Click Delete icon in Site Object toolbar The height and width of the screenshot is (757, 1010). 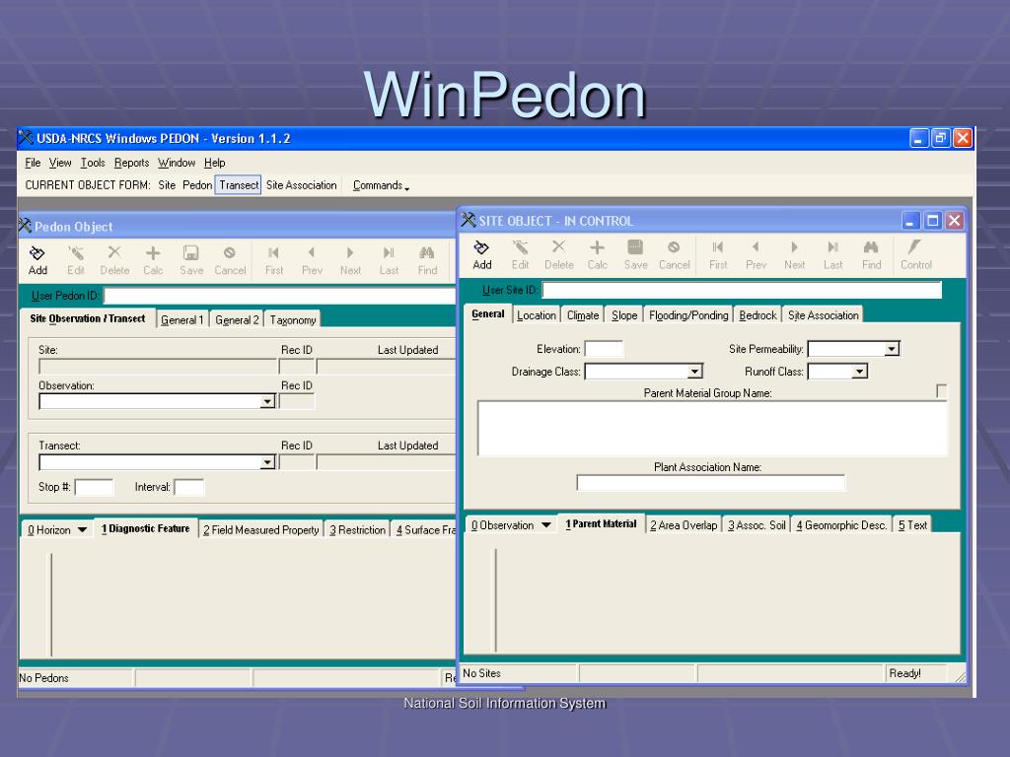point(558,246)
